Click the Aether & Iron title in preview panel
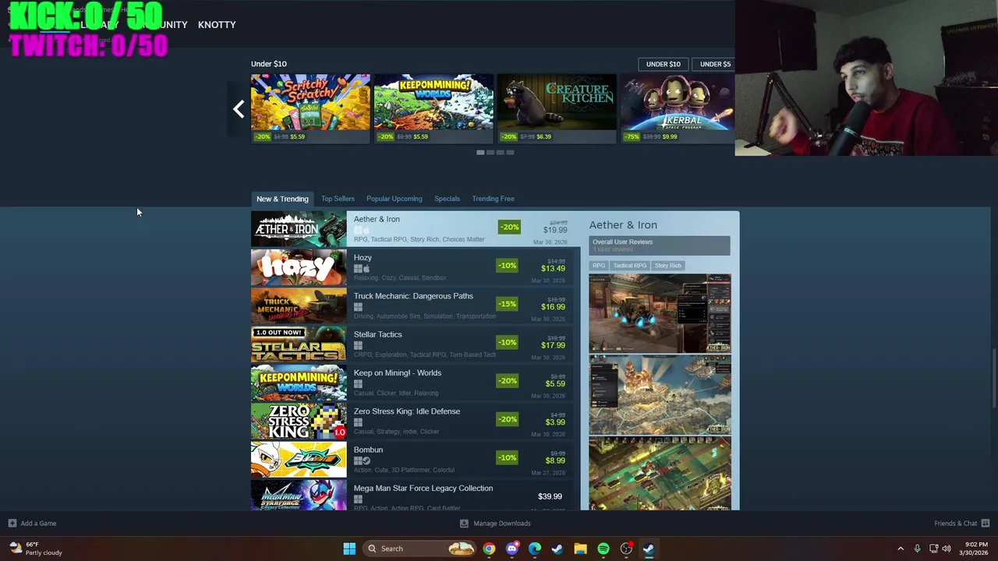The height and width of the screenshot is (561, 998). (623, 224)
